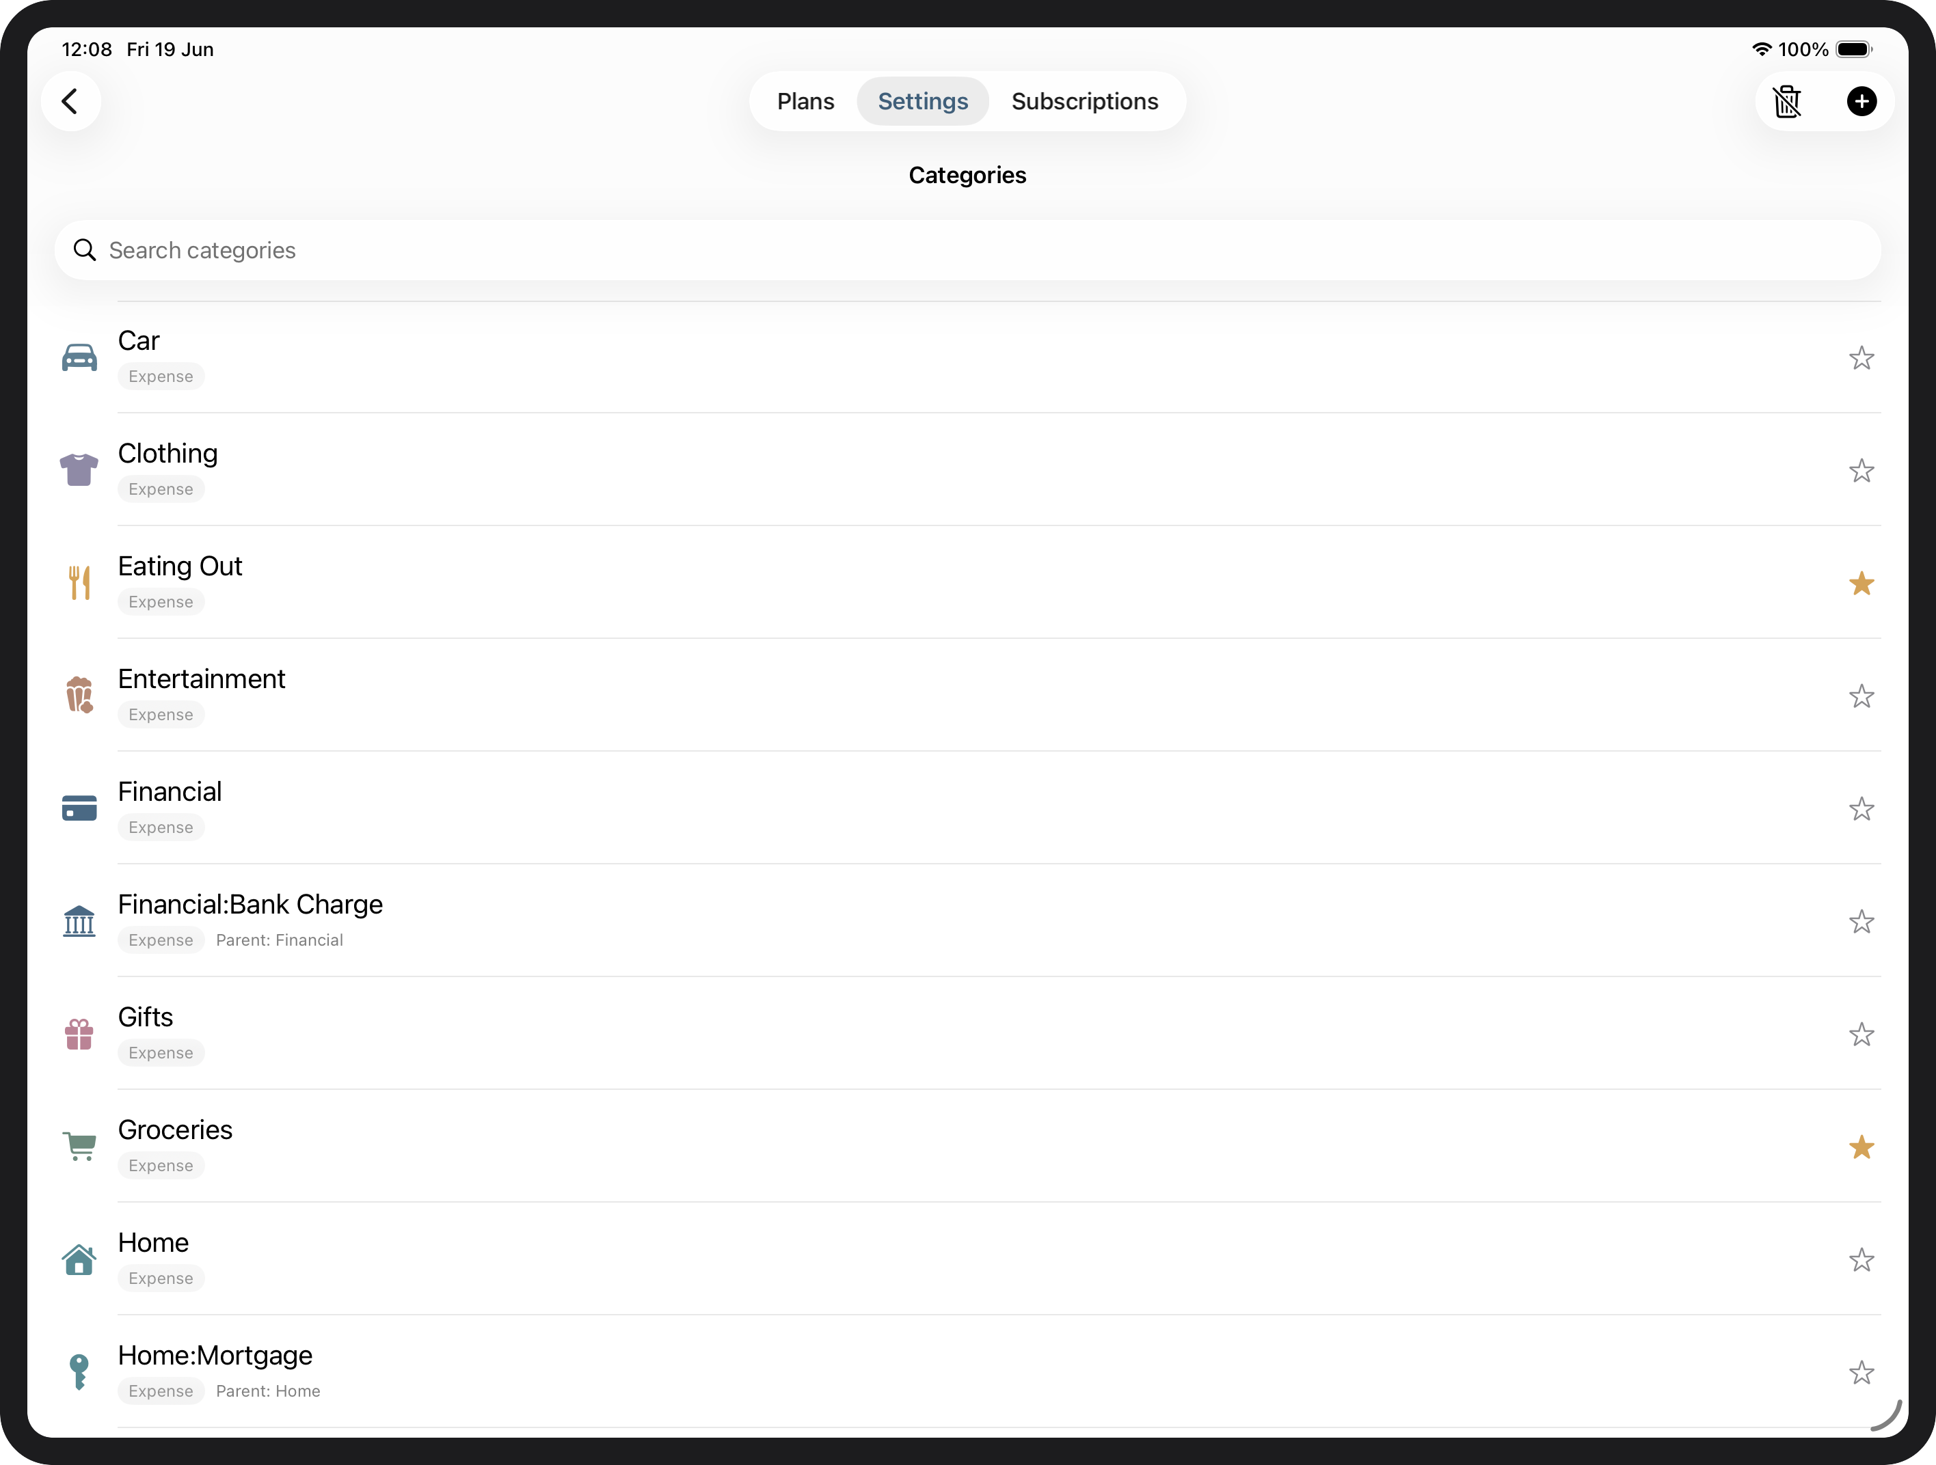Tap the Mortgage key icon
Image resolution: width=1936 pixels, height=1465 pixels.
80,1372
